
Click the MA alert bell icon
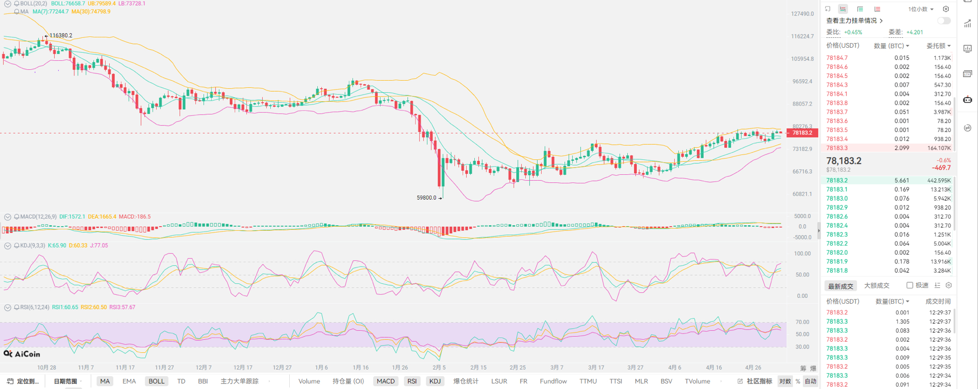(17, 11)
